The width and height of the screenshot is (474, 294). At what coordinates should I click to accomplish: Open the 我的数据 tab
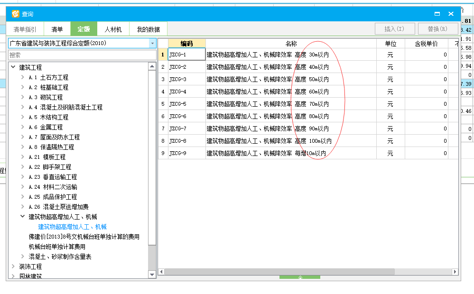[x=148, y=29]
